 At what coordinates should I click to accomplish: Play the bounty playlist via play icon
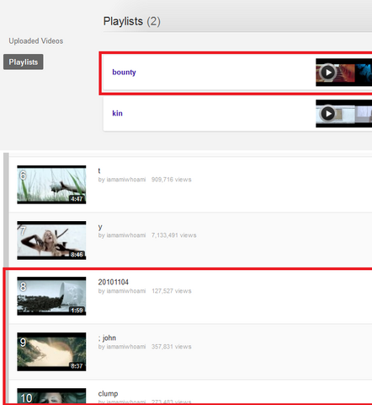tap(327, 73)
